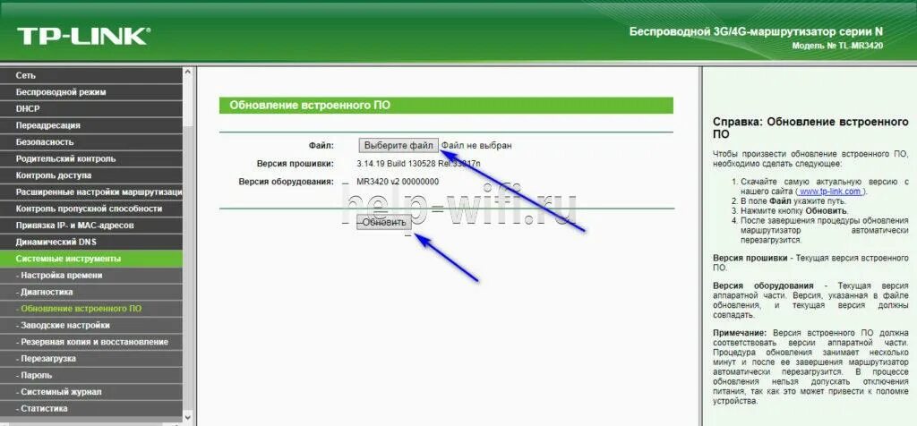
Task: Select hardware version 'MR3420 v2 00000000'
Action: (398, 182)
